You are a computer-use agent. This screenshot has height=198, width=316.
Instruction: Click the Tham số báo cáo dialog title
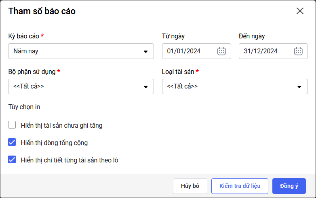tap(42, 11)
